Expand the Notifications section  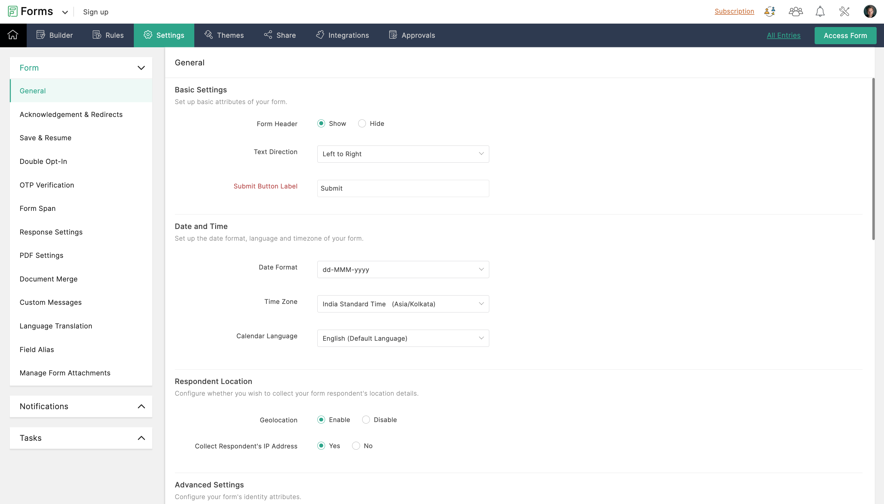[81, 406]
